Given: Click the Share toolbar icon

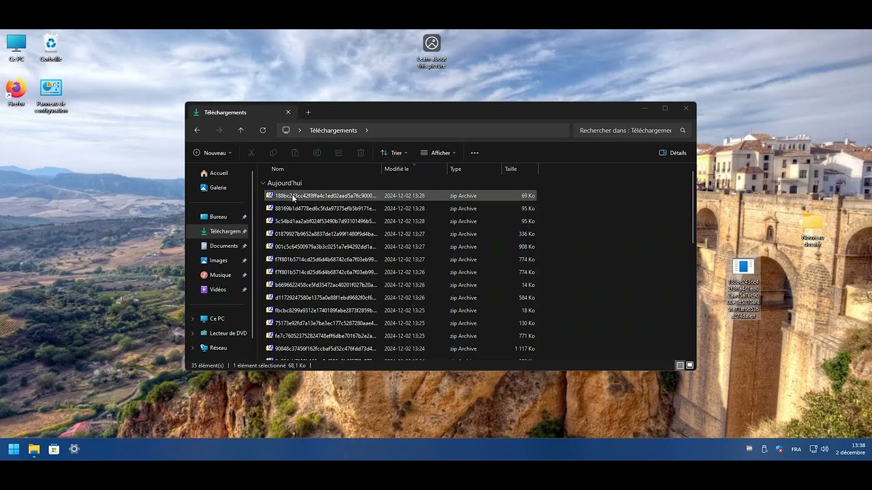Looking at the screenshot, I should (339, 153).
